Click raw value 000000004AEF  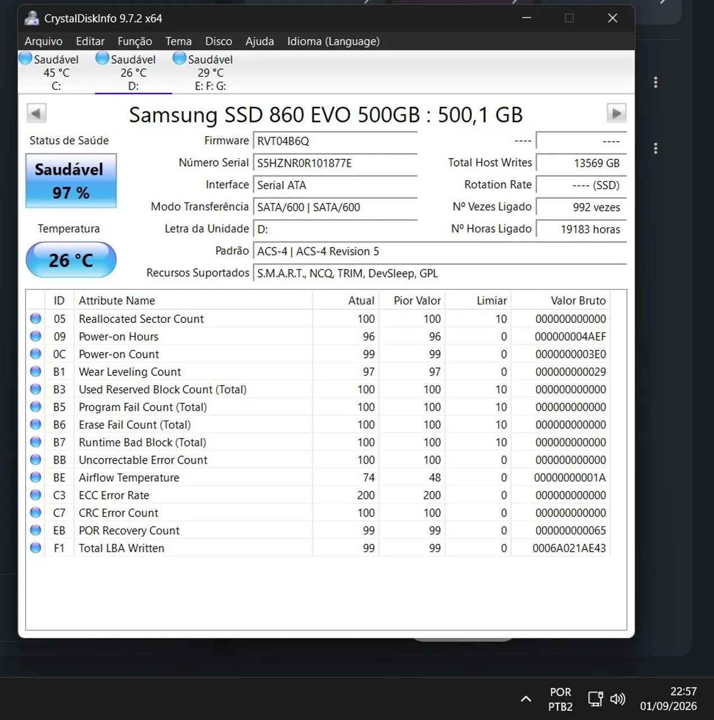570,336
